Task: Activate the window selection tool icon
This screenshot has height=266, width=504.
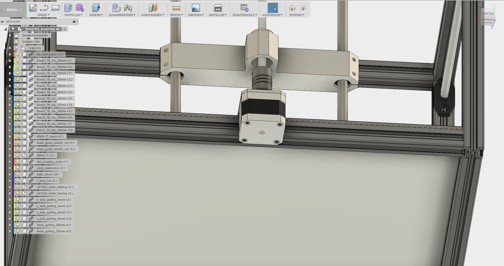Action: [273, 8]
